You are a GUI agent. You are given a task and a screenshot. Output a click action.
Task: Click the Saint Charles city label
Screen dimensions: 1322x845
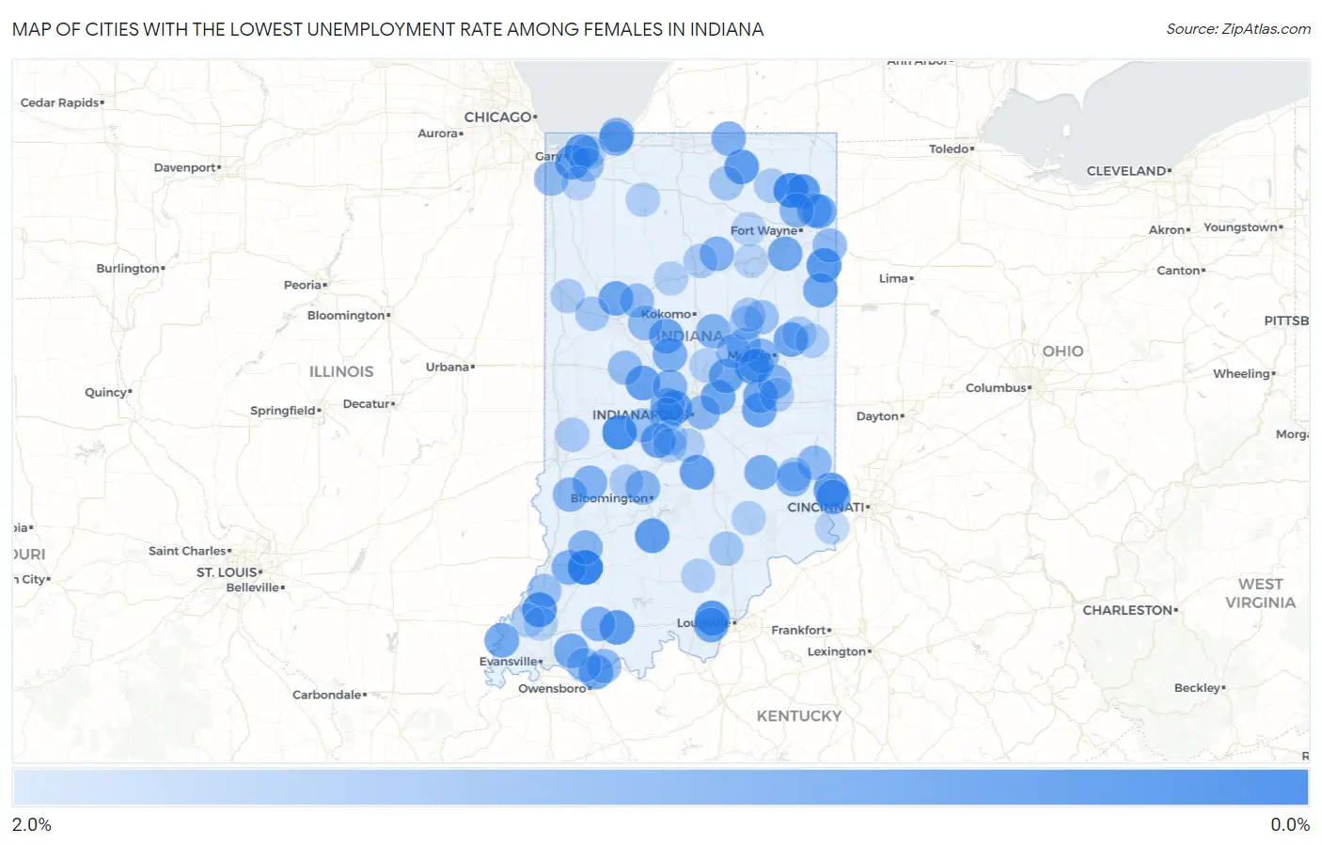pos(187,551)
